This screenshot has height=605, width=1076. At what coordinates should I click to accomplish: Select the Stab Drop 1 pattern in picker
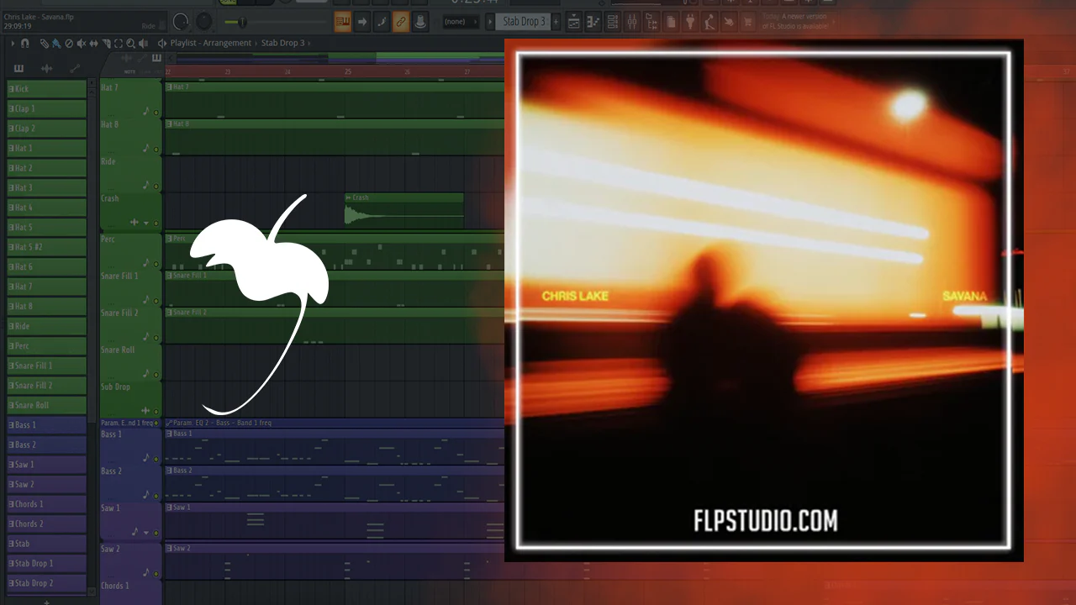pyautogui.click(x=47, y=563)
